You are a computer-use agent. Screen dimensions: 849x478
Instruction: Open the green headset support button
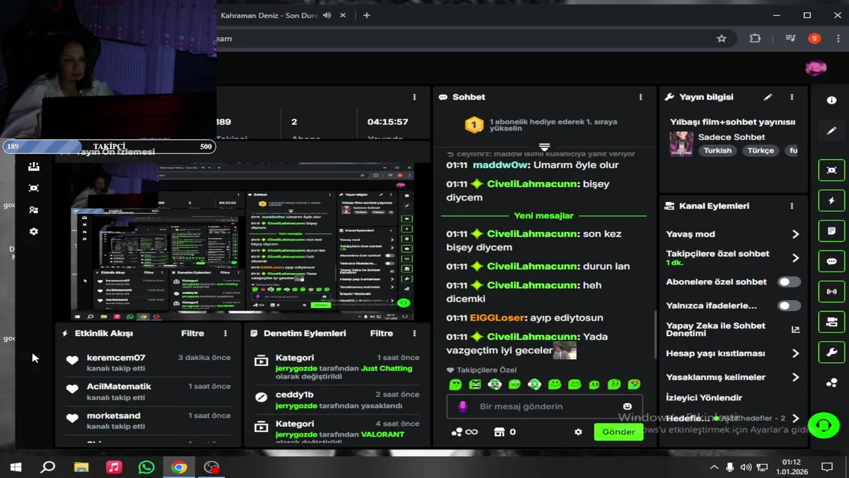pos(824,424)
